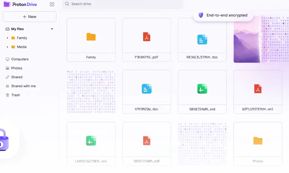Click the D0S8J54WML.xml file name

click(x=202, y=109)
